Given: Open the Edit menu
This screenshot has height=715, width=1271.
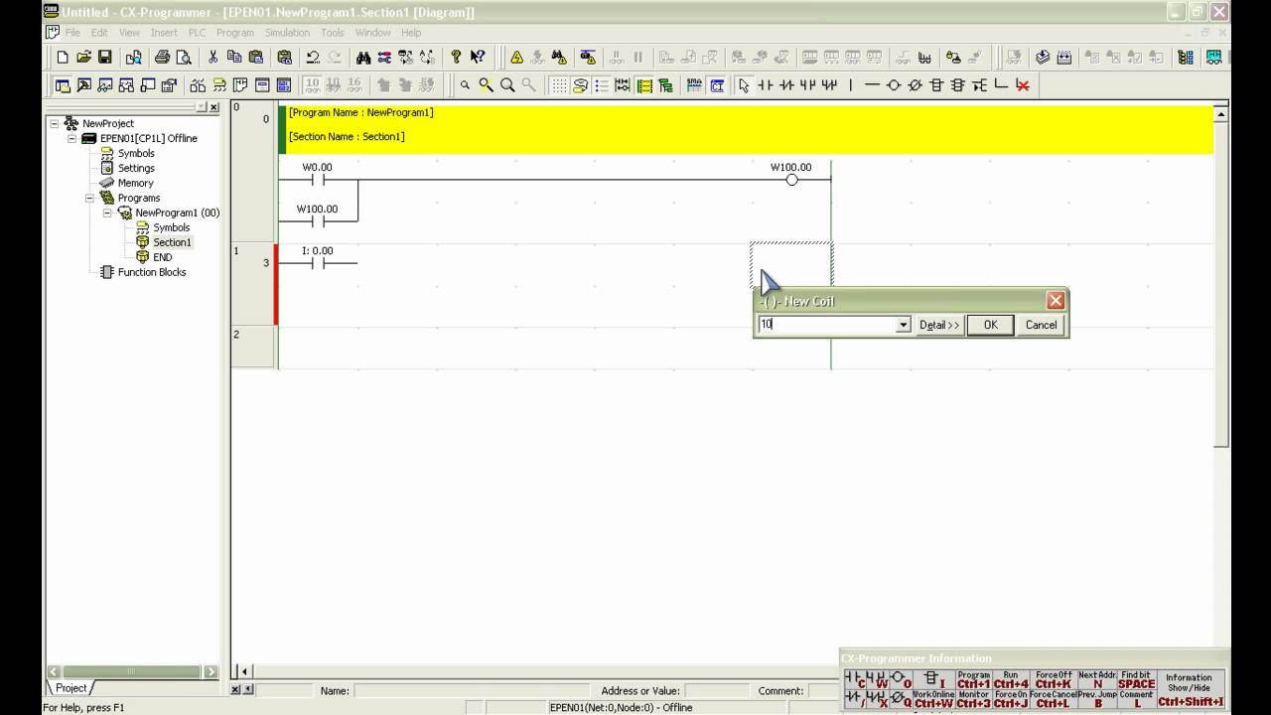Looking at the screenshot, I should click(x=99, y=33).
